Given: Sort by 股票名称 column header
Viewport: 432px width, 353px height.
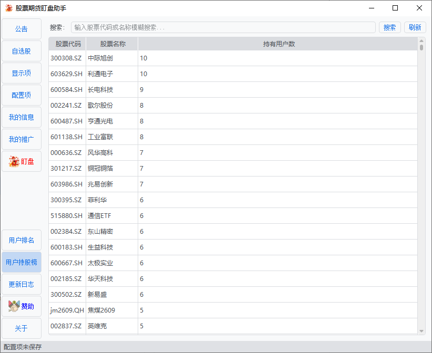Looking at the screenshot, I should (x=112, y=44).
